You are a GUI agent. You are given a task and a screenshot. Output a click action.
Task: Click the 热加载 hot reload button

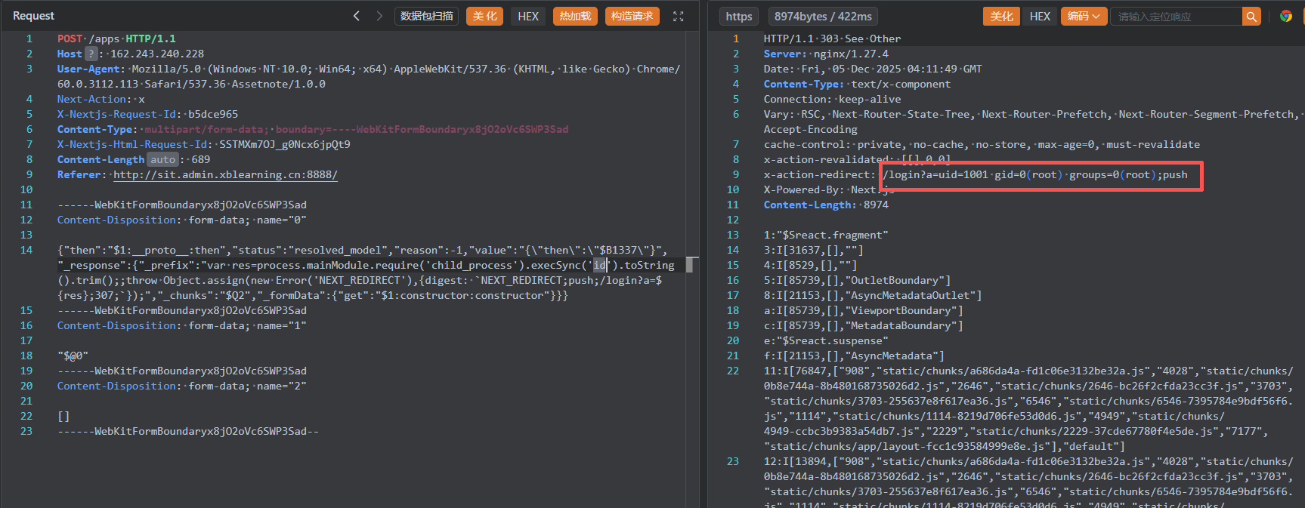(x=575, y=16)
